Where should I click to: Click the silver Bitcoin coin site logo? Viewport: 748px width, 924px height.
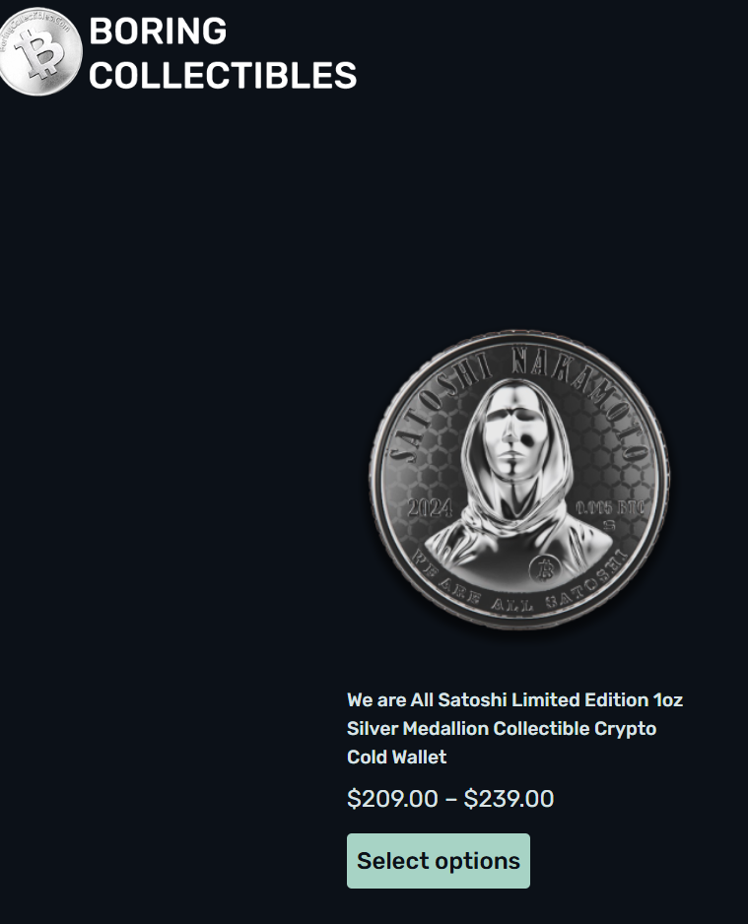click(40, 51)
